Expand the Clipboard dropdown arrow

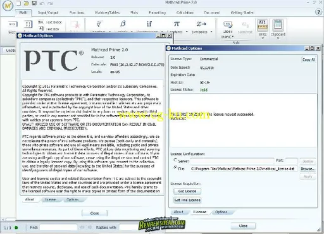pyautogui.click(x=278, y=38)
